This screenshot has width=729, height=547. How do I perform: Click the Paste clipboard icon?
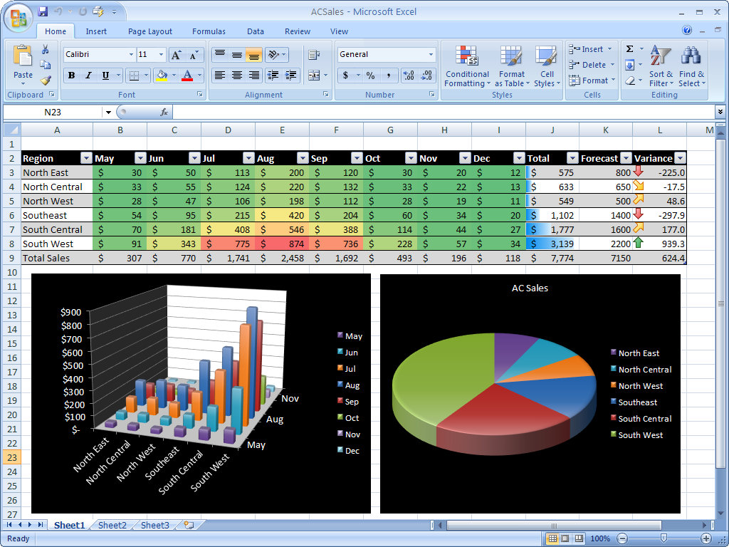(x=22, y=56)
